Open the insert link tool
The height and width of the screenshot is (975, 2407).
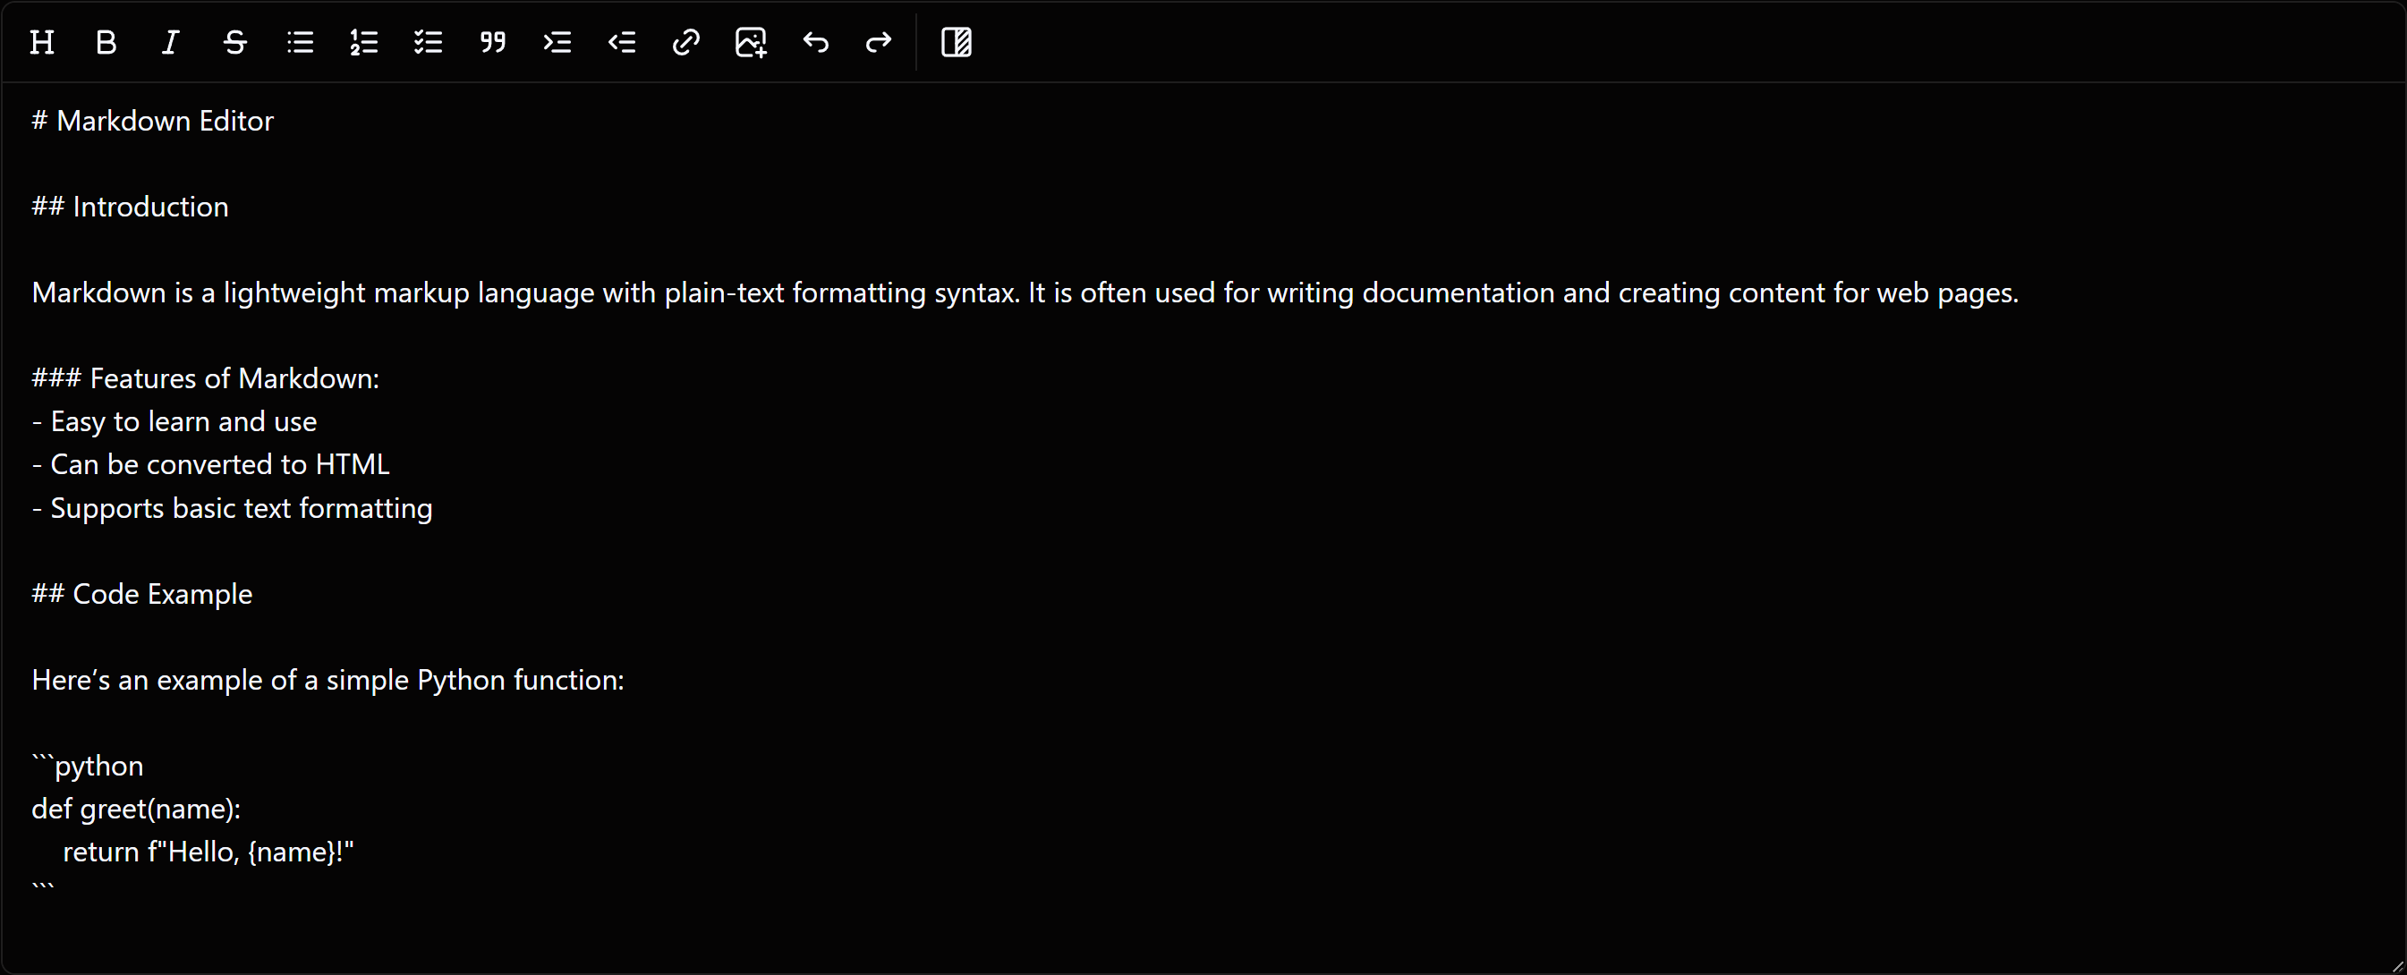click(x=685, y=42)
